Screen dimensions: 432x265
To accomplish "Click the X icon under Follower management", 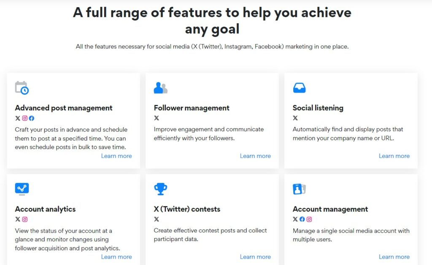I will click(156, 118).
